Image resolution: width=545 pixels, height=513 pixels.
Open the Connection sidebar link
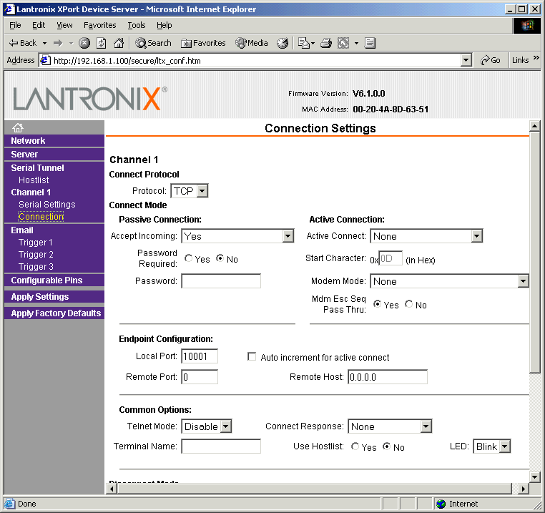41,216
